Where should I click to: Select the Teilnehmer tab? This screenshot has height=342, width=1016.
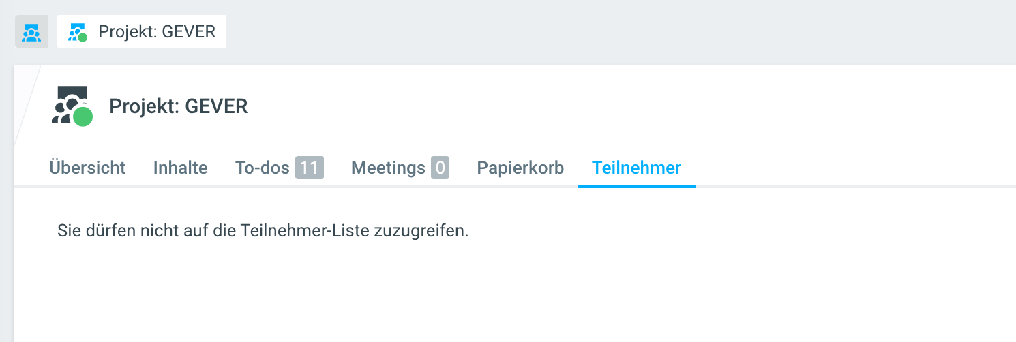[x=636, y=168]
